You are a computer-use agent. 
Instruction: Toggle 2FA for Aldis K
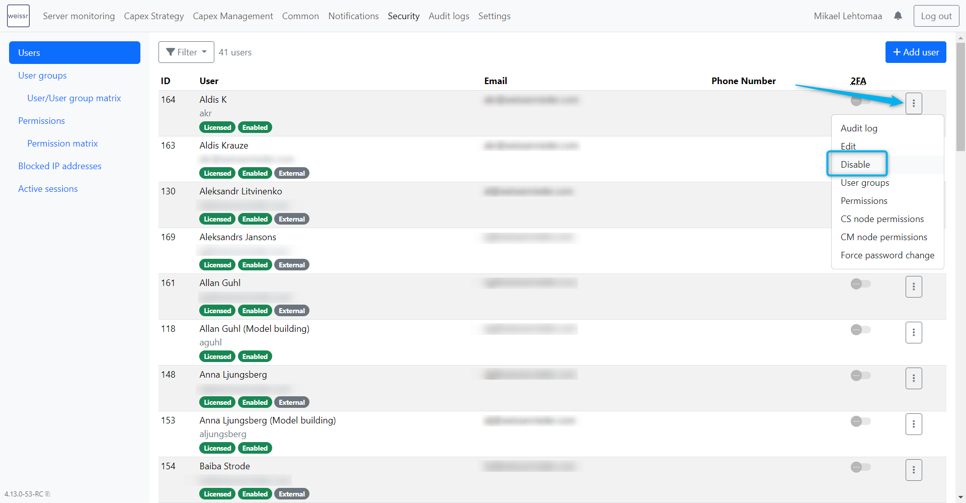860,101
